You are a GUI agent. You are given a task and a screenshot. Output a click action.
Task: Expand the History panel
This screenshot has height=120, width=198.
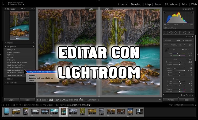point(5,79)
